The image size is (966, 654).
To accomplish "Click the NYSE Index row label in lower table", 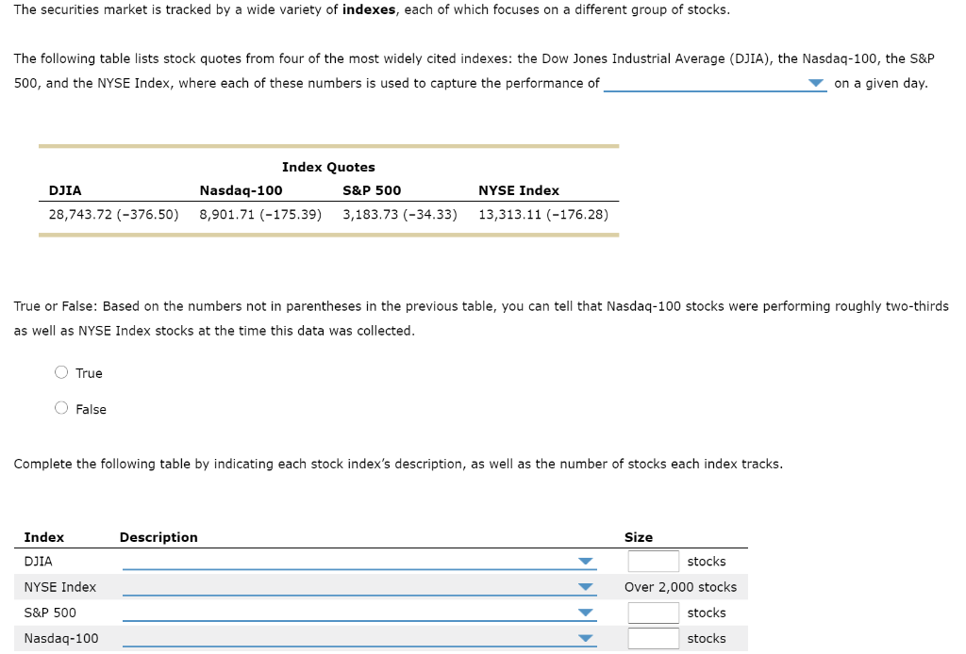I will (x=59, y=587).
